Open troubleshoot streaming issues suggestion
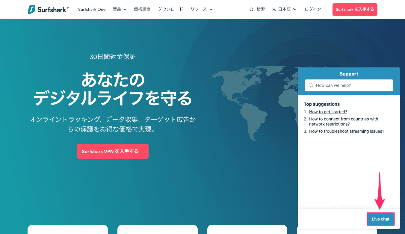This screenshot has width=405, height=234. tap(347, 131)
